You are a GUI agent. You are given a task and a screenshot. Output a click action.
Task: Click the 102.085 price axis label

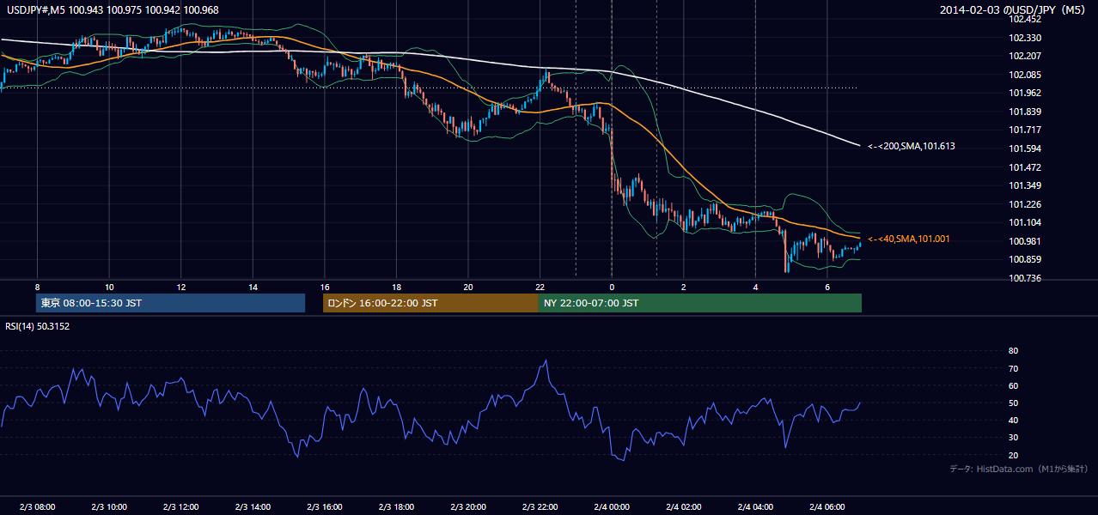tap(1025, 75)
